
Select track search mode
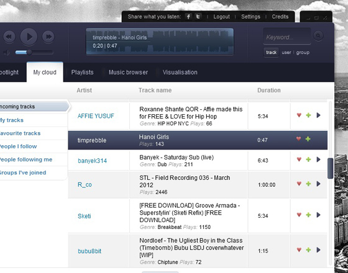[271, 53]
